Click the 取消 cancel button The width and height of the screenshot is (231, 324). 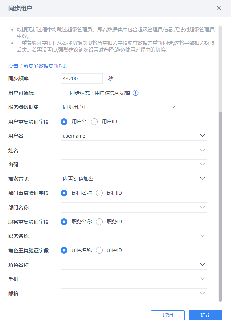pyautogui.click(x=168, y=315)
